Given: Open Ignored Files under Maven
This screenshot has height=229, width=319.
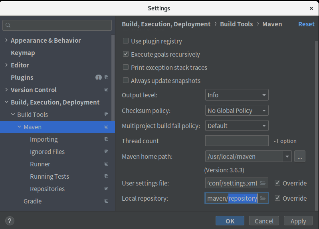Looking at the screenshot, I should [47, 152].
